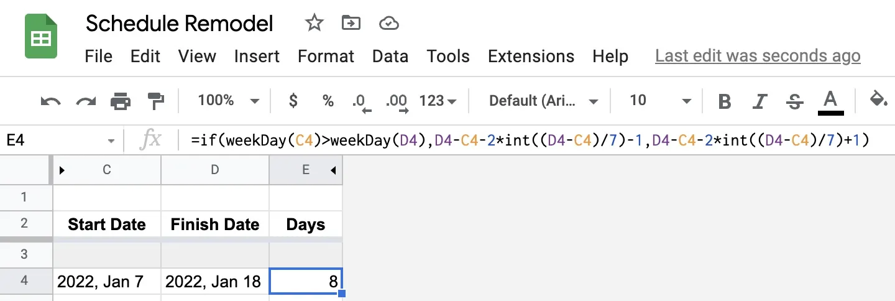This screenshot has width=895, height=301.
Task: Open the text color picker
Action: click(x=830, y=101)
